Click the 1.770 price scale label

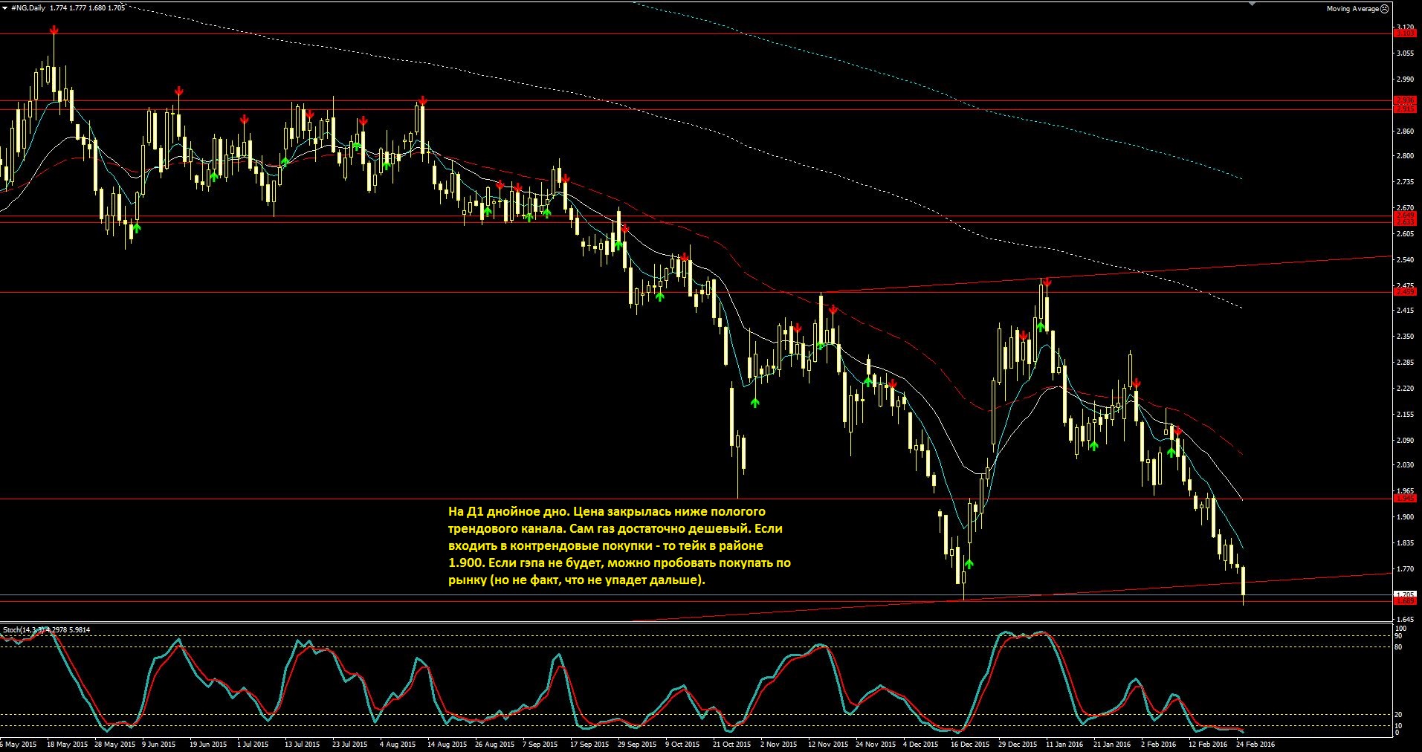coord(1404,569)
